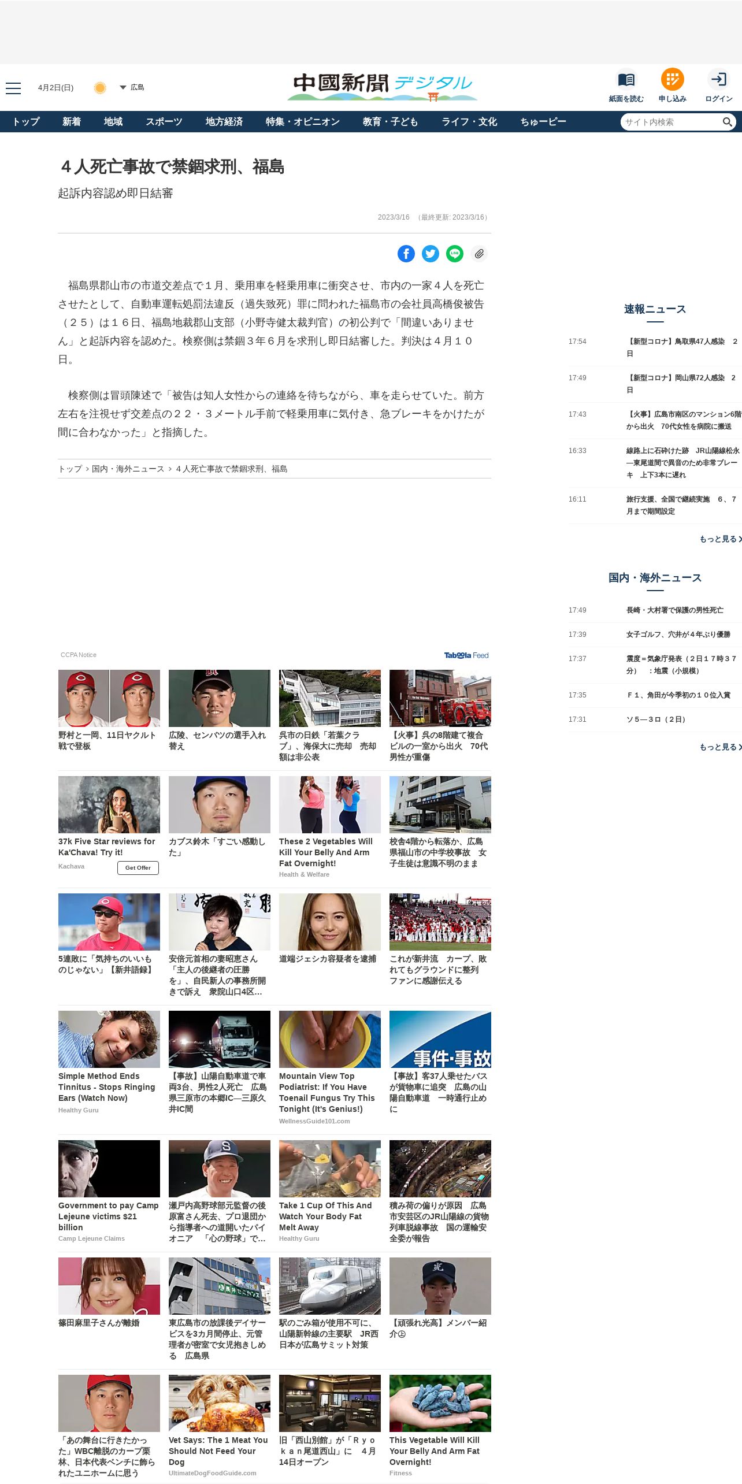The height and width of the screenshot is (1484, 742).
Task: Share article on Twitter
Action: pos(431,254)
